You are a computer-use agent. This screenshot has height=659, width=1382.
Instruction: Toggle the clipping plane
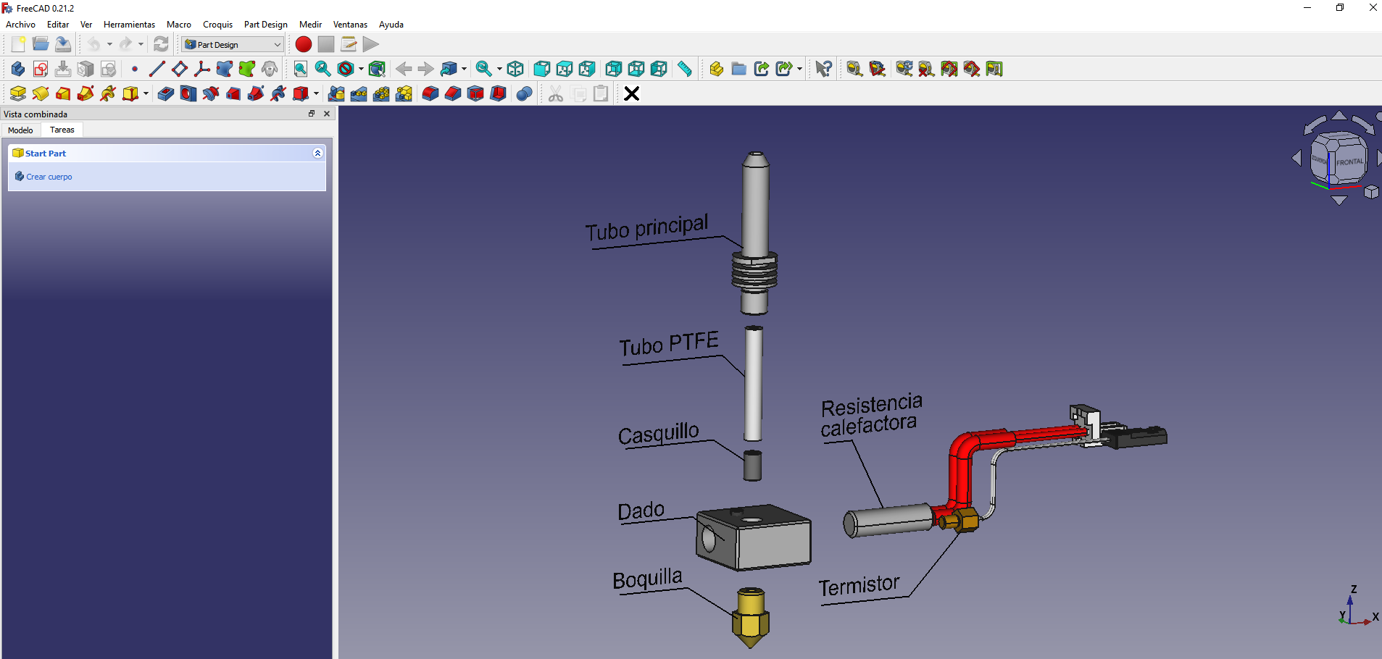(344, 69)
